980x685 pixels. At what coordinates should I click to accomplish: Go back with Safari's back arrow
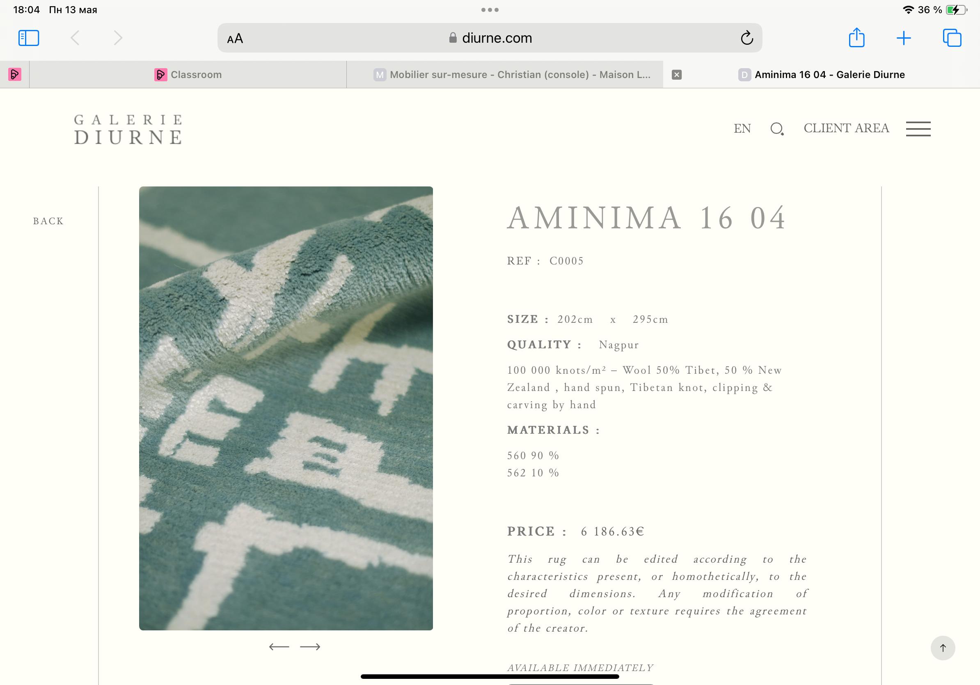[x=75, y=38]
